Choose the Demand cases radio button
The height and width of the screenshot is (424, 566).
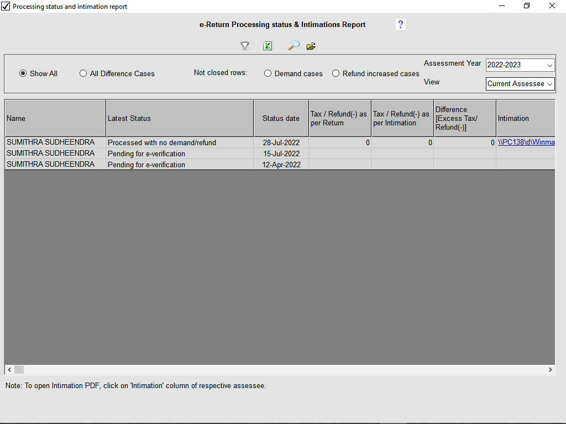click(268, 73)
